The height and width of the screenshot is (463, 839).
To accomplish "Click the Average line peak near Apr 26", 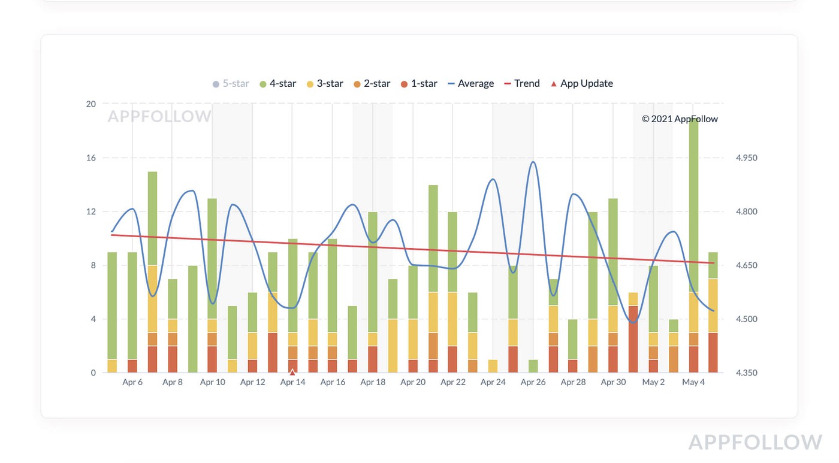I will tap(532, 162).
